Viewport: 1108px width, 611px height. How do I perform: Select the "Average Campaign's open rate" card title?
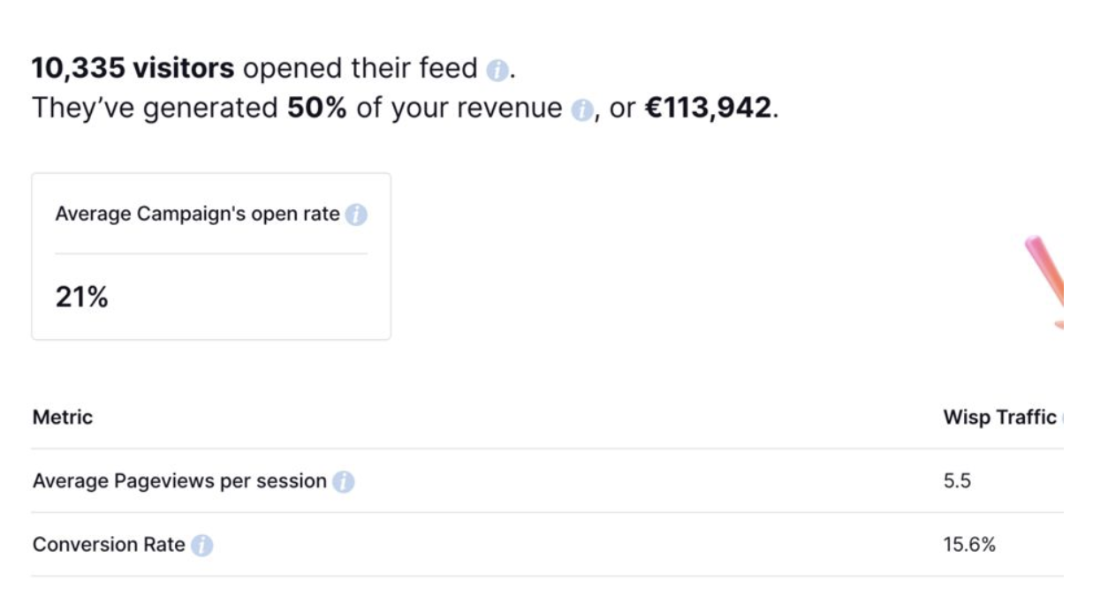[197, 215]
